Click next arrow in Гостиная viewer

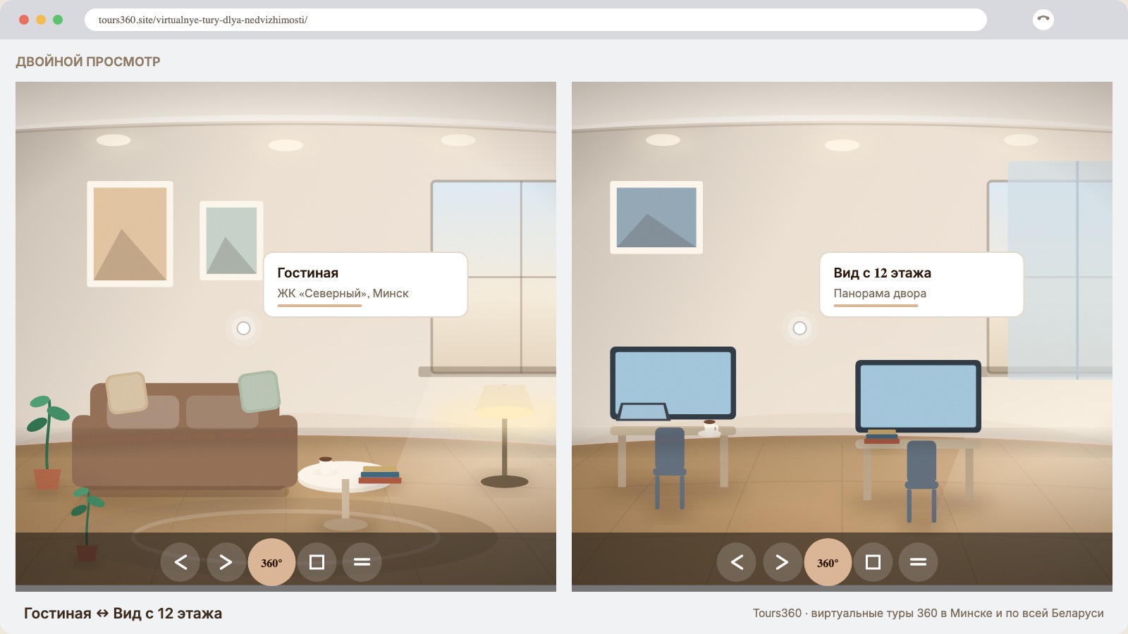[226, 562]
